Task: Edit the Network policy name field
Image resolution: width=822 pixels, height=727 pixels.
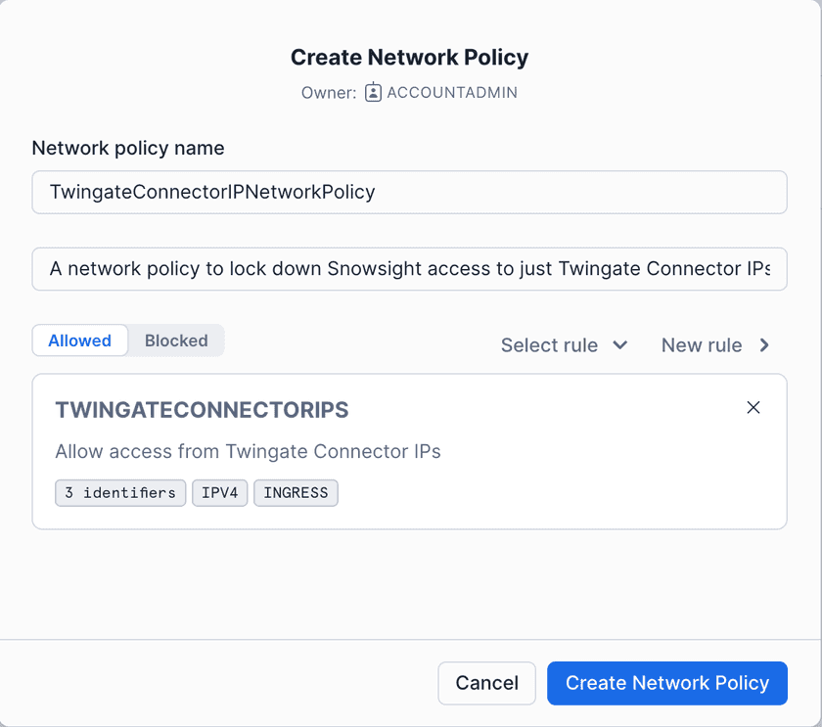Action: point(409,192)
